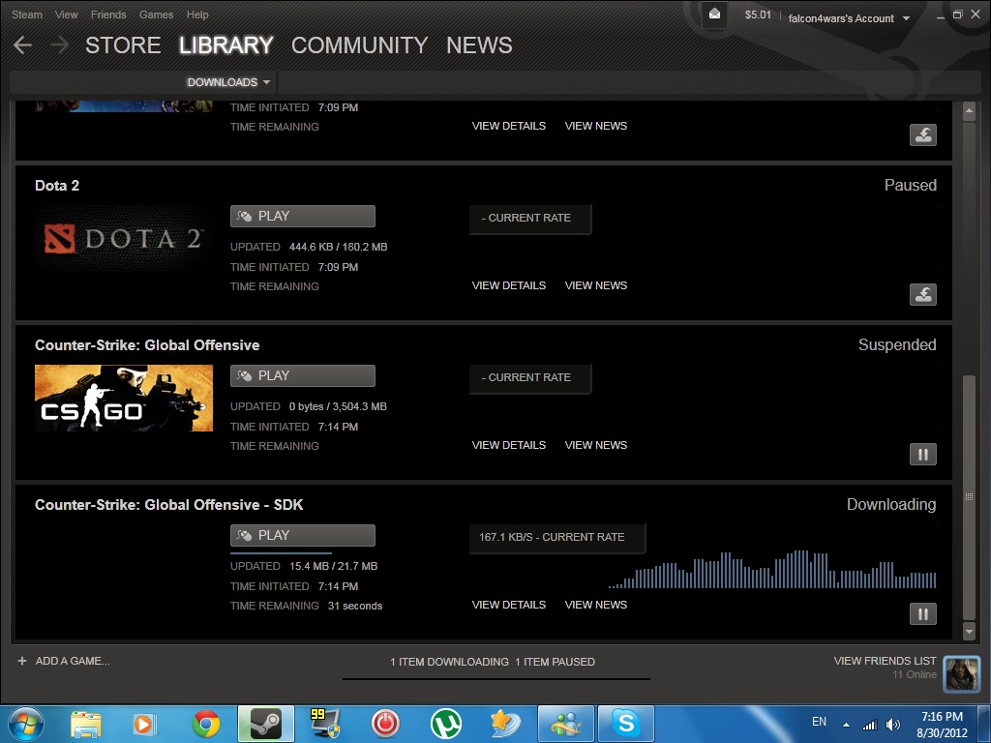View details for the top partially visible game

click(509, 126)
